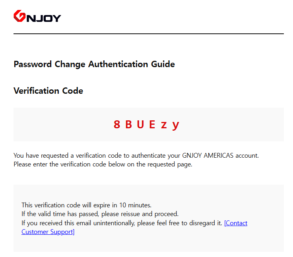
Task: Select the red digit 8 in code
Action: [x=117, y=124]
